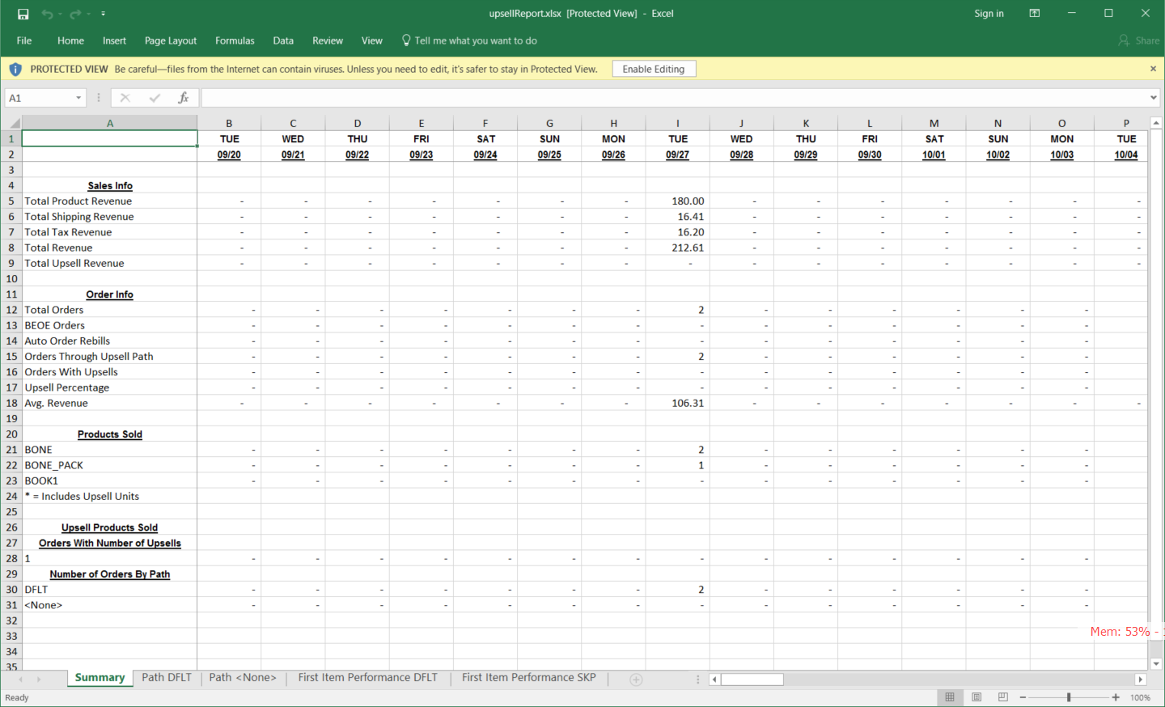1165x707 pixels.
Task: Open the Review tab
Action: (328, 40)
